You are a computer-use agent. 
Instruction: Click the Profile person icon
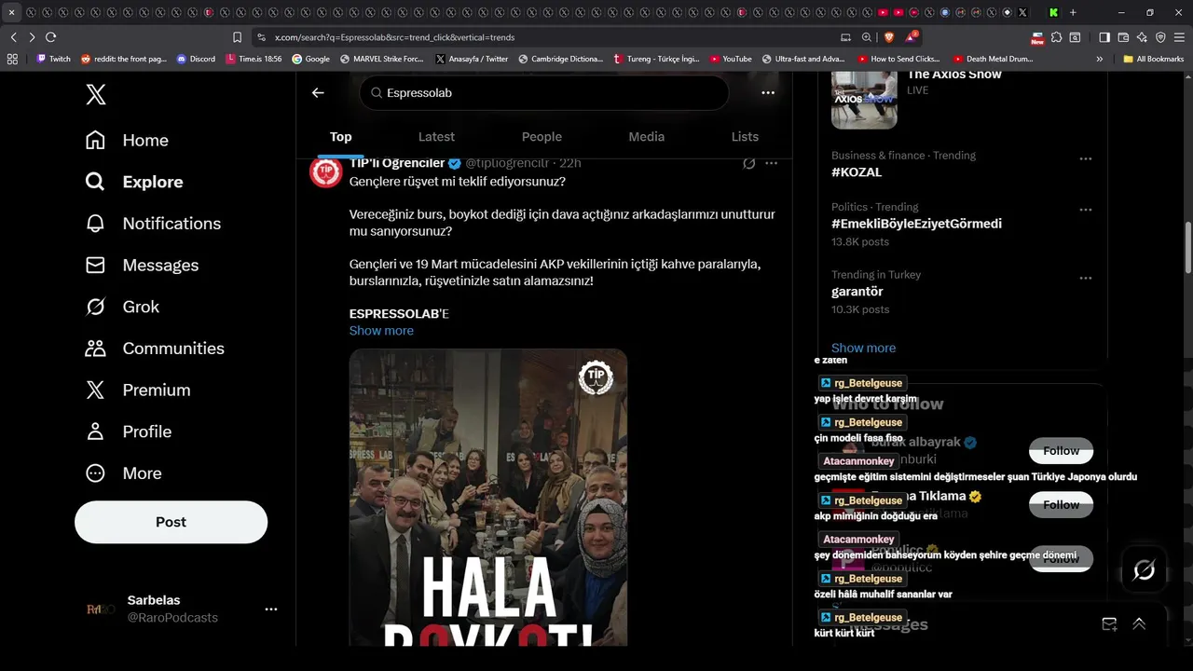coord(95,431)
